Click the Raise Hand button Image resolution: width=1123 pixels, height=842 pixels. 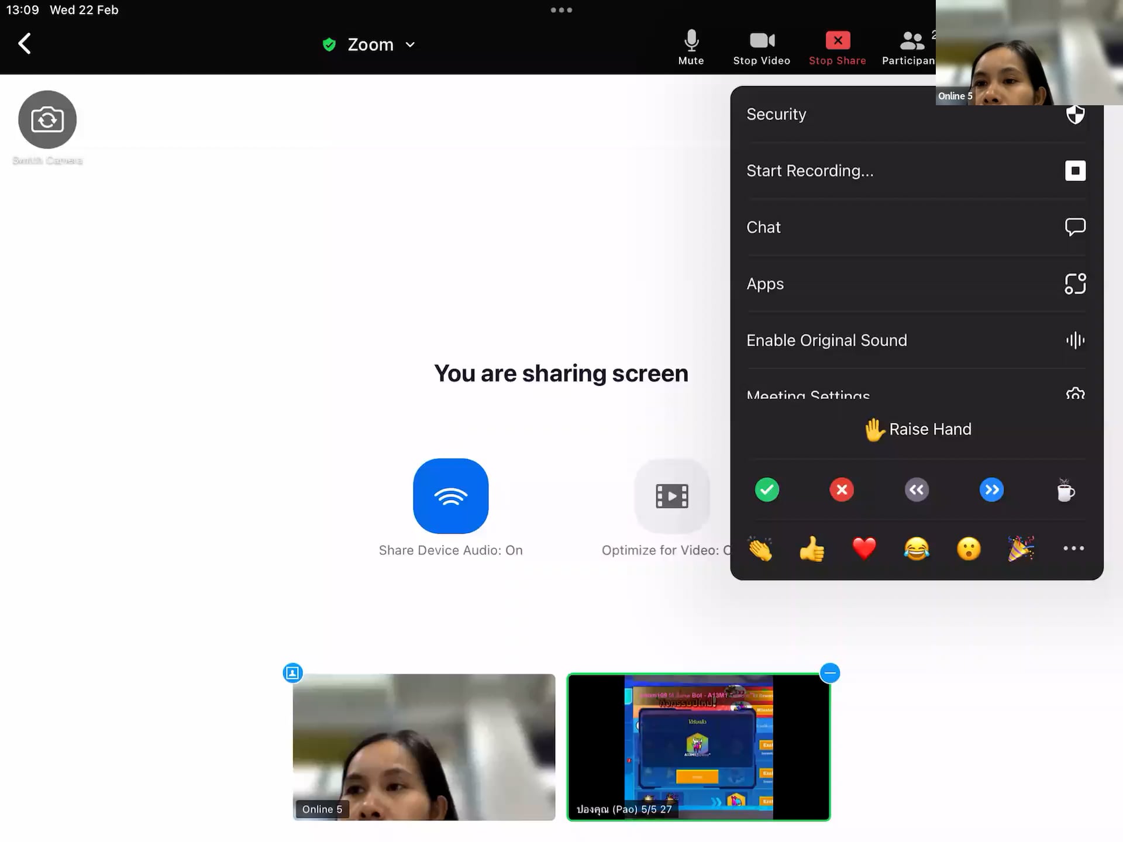(917, 429)
